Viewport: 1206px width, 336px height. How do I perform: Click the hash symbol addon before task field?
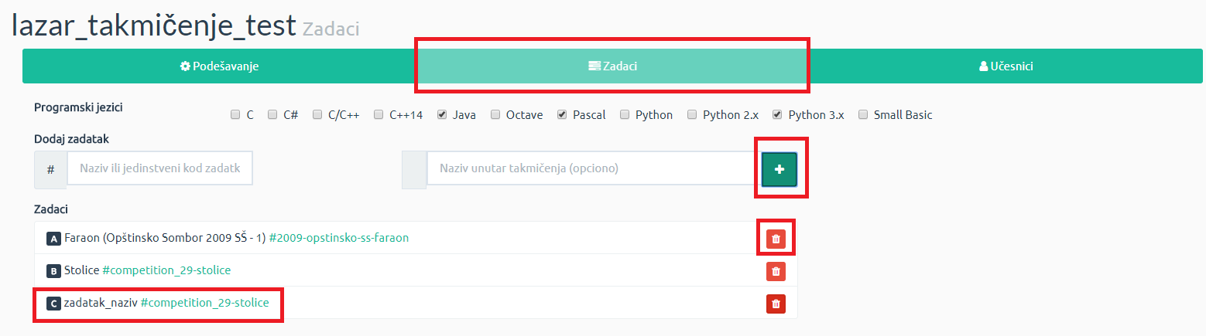click(50, 169)
